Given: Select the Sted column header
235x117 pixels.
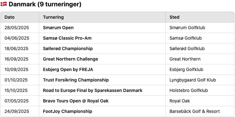Looking at the screenshot, I should [175, 17].
